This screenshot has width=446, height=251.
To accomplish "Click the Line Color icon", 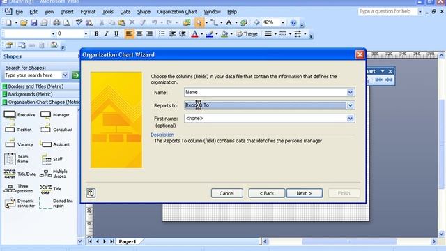I will point(210,34).
